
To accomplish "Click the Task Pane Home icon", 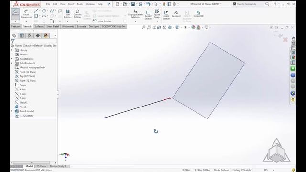I will coord(293,38).
